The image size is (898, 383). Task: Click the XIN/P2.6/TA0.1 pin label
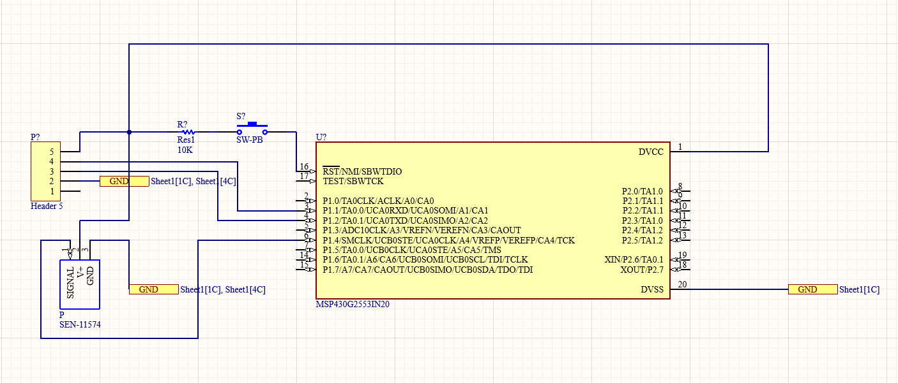(x=634, y=259)
